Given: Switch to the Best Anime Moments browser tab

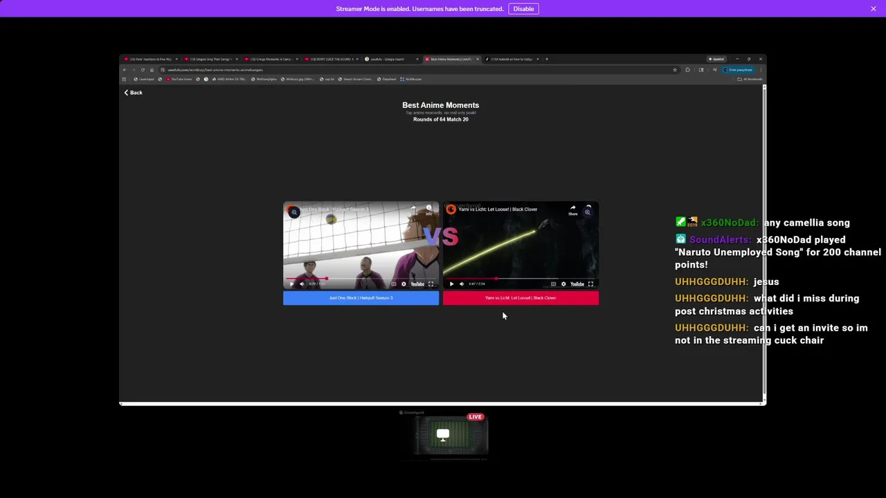Looking at the screenshot, I should (x=451, y=59).
